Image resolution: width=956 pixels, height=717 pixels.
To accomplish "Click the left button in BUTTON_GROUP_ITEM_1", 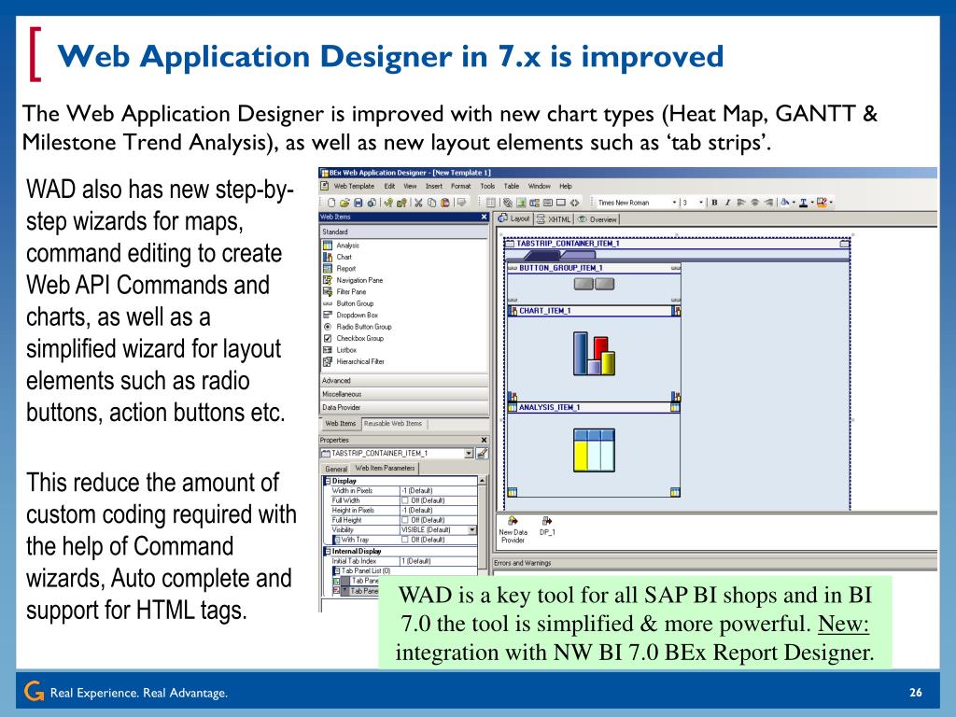I will coord(583,284).
